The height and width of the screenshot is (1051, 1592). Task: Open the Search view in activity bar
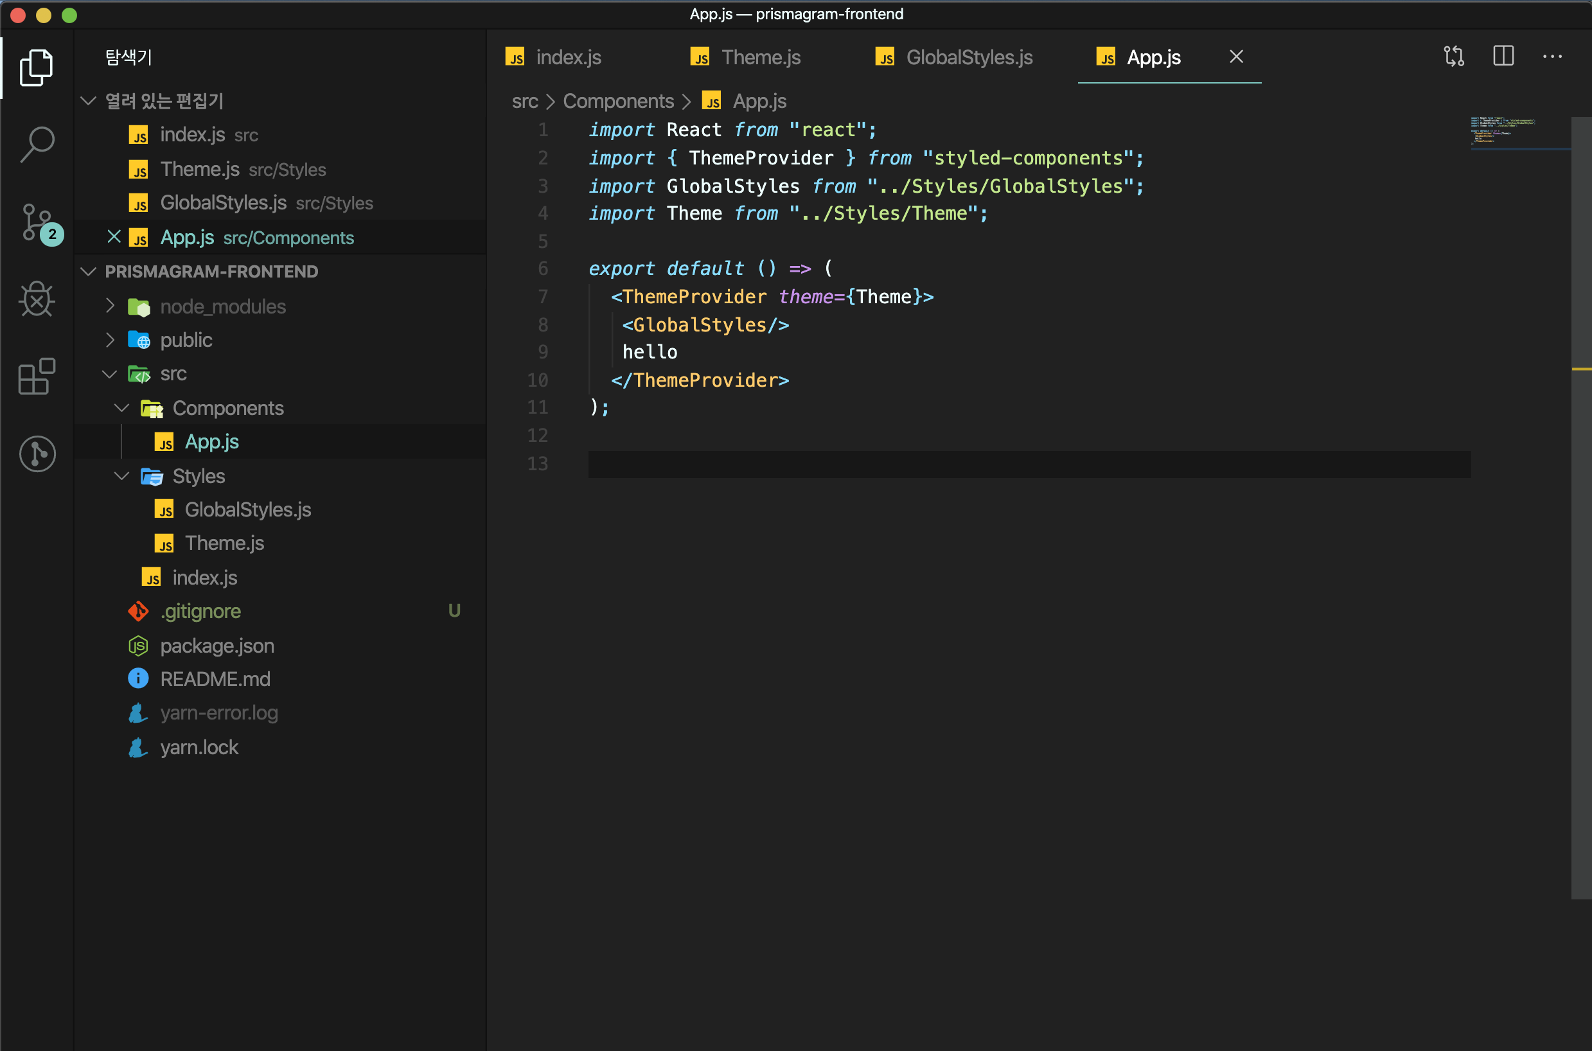click(x=37, y=145)
